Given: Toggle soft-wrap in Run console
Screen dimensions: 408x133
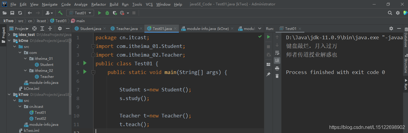Looking at the screenshot, I should pos(277,53).
